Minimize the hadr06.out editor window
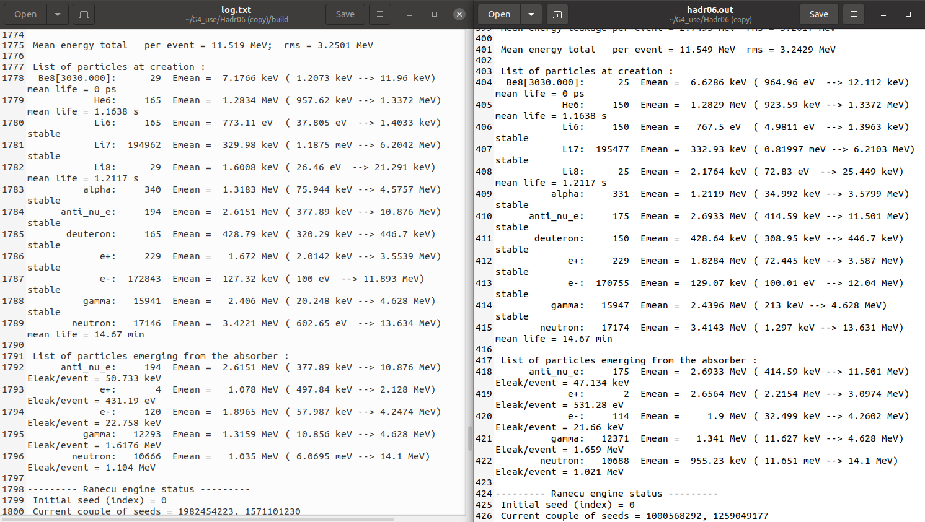Screen dimensions: 925x522 tap(883, 14)
